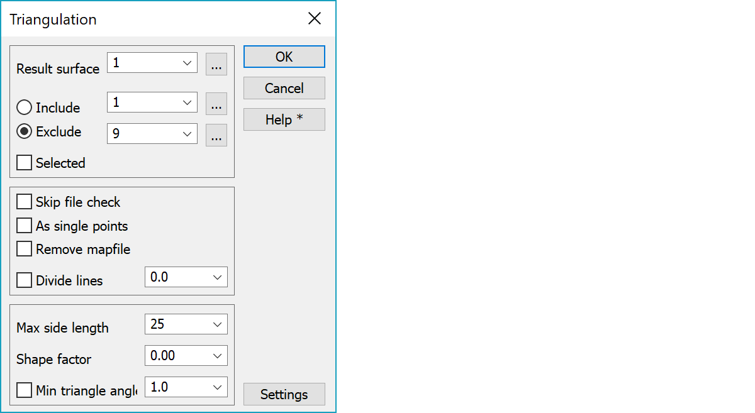The height and width of the screenshot is (413, 755).
Task: Confirm with the OK button
Action: [284, 57]
